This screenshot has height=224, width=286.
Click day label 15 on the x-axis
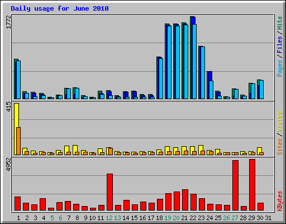pyautogui.click(x=134, y=218)
